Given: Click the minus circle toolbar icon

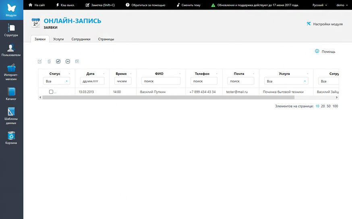Looking at the screenshot, I should pos(68,61).
